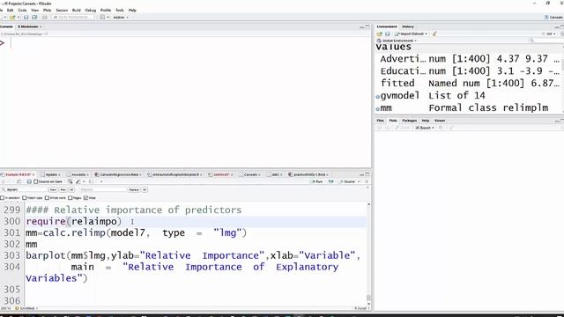This screenshot has width=564, height=317.
Task: Click the fitted variable row in Environment
Action: point(469,83)
